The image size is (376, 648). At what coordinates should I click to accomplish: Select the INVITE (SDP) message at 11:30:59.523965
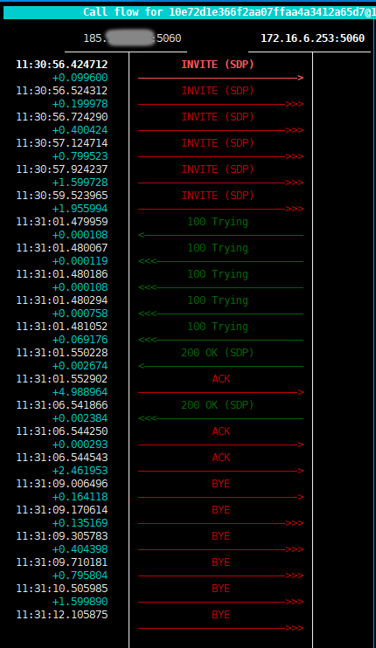coord(218,196)
